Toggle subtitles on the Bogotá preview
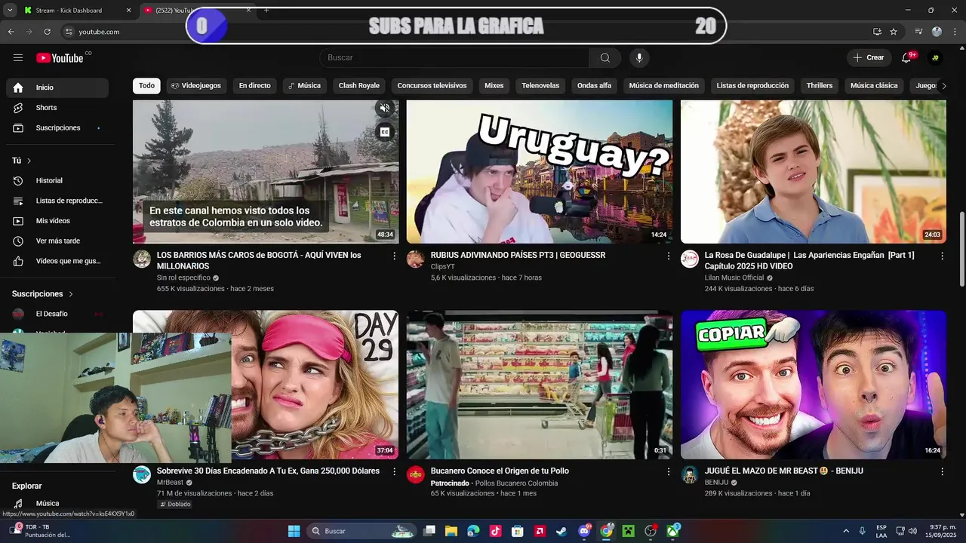The width and height of the screenshot is (966, 543). [384, 132]
